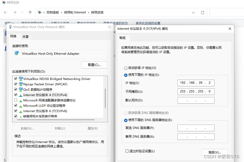The image size is (244, 162).
Task: Go back with the explorer back arrow
Action: click(x=6, y=13)
